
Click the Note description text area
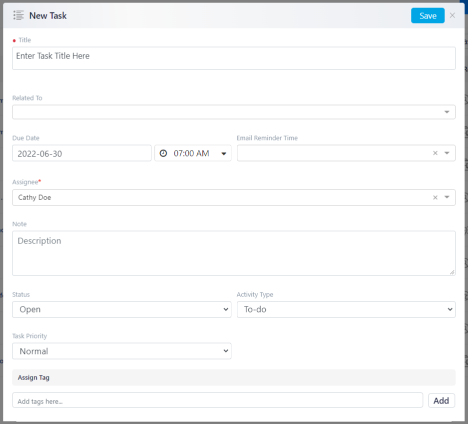click(x=234, y=253)
